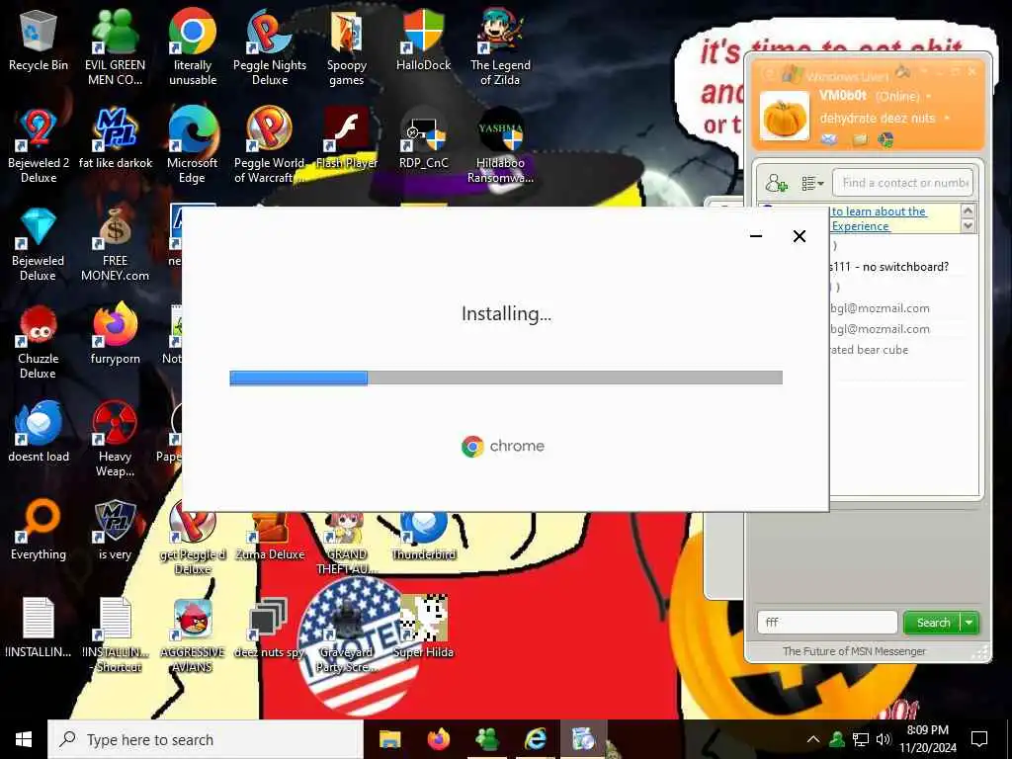Open File Explorer from the taskbar
The height and width of the screenshot is (759, 1012).
(x=389, y=739)
